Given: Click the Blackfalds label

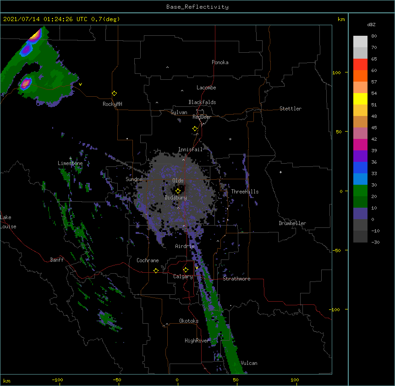Looking at the screenshot, I should 202,102.
